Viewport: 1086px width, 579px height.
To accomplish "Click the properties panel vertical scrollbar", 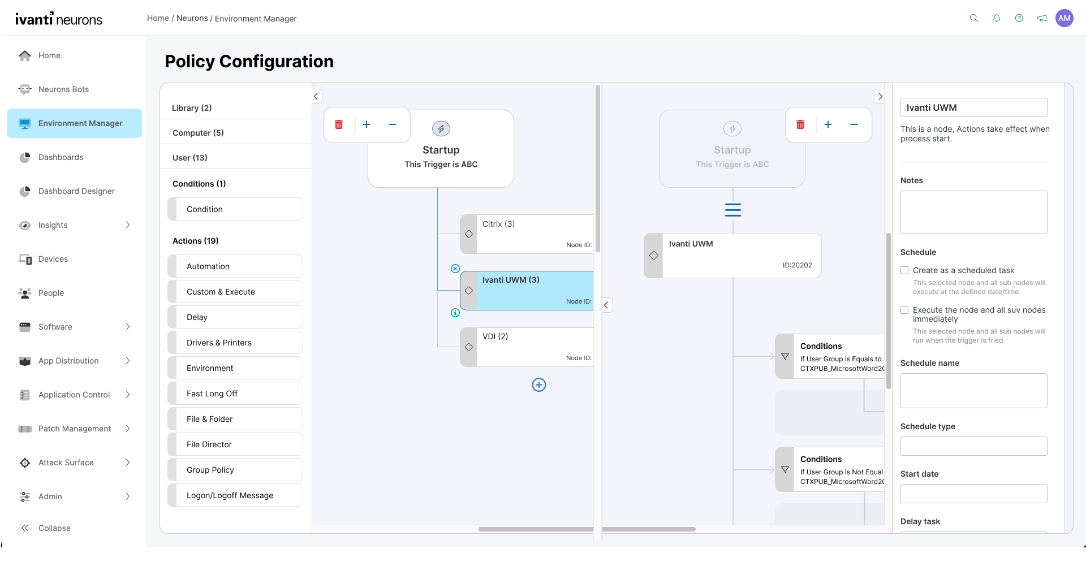I will [889, 310].
